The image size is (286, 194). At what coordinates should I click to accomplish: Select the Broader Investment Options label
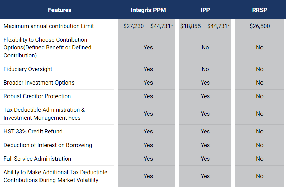[x=39, y=83]
